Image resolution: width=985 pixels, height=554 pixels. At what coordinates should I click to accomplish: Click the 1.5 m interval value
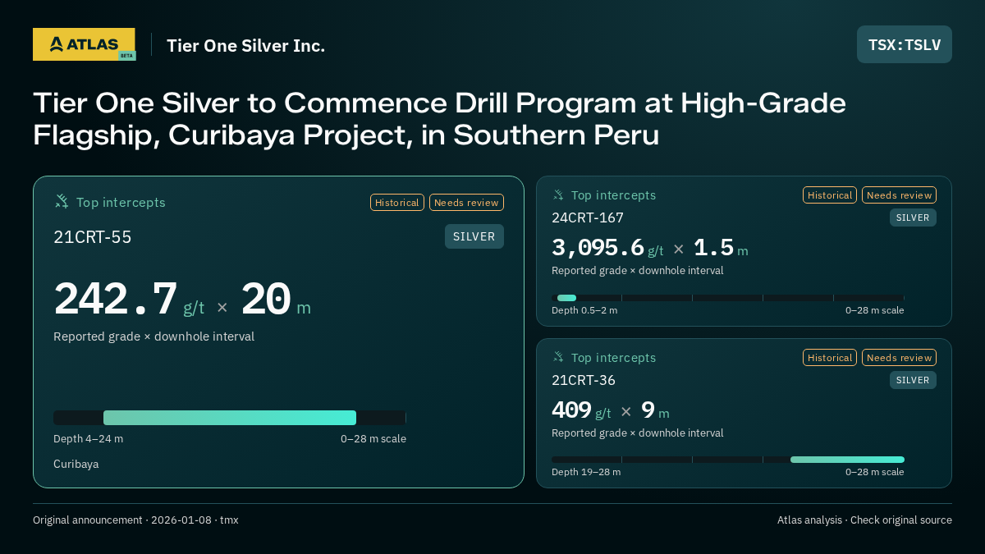[721, 248]
